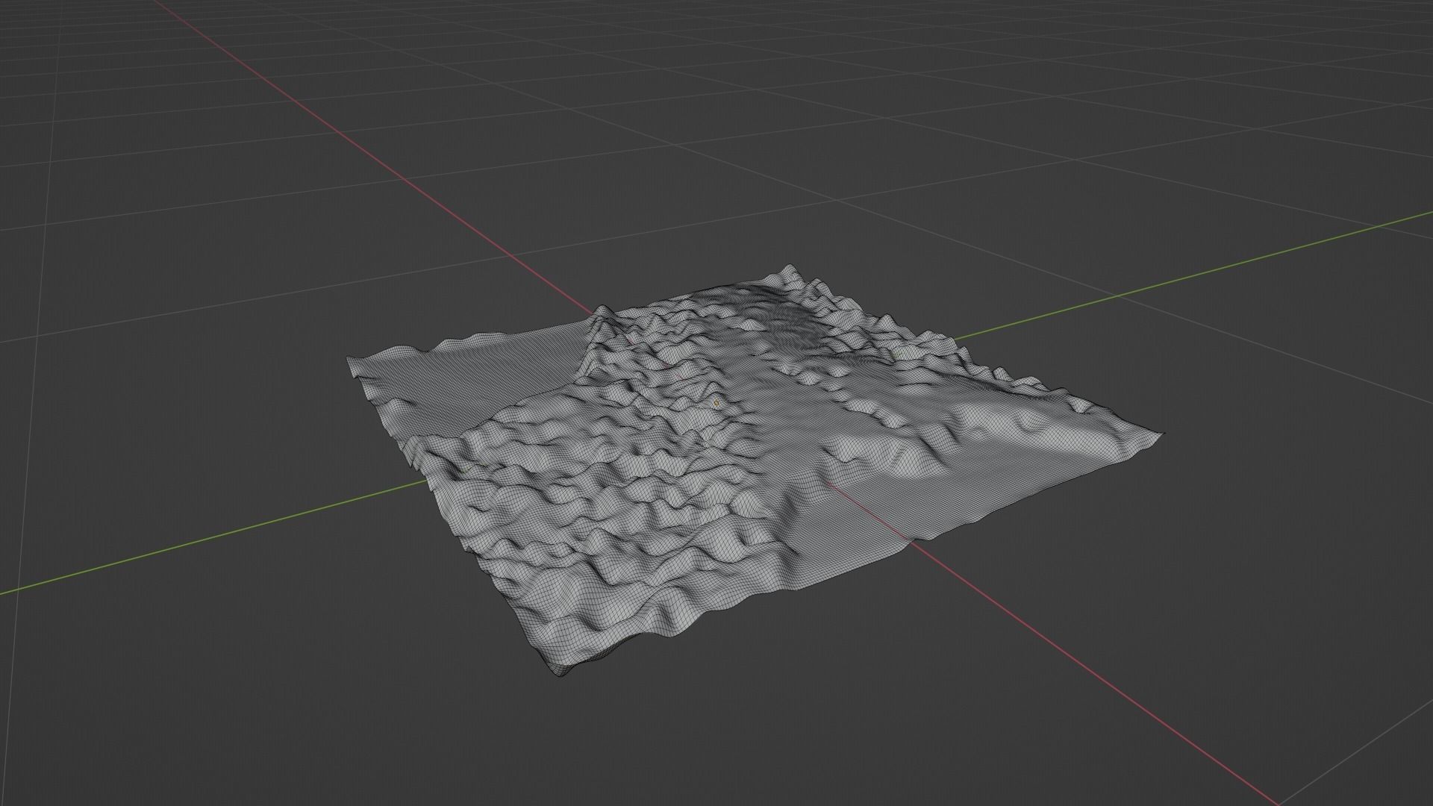Click the orange object origin point
1433x806 pixels.
click(x=716, y=402)
